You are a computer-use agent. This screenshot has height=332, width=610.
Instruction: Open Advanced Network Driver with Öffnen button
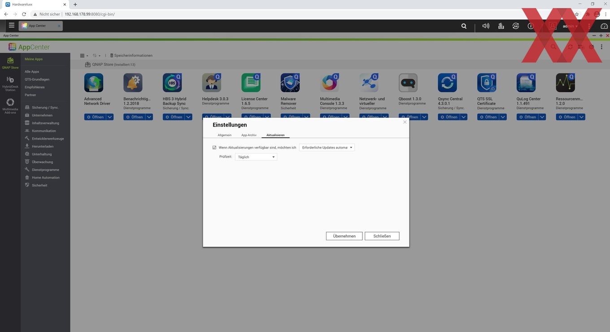(x=95, y=117)
